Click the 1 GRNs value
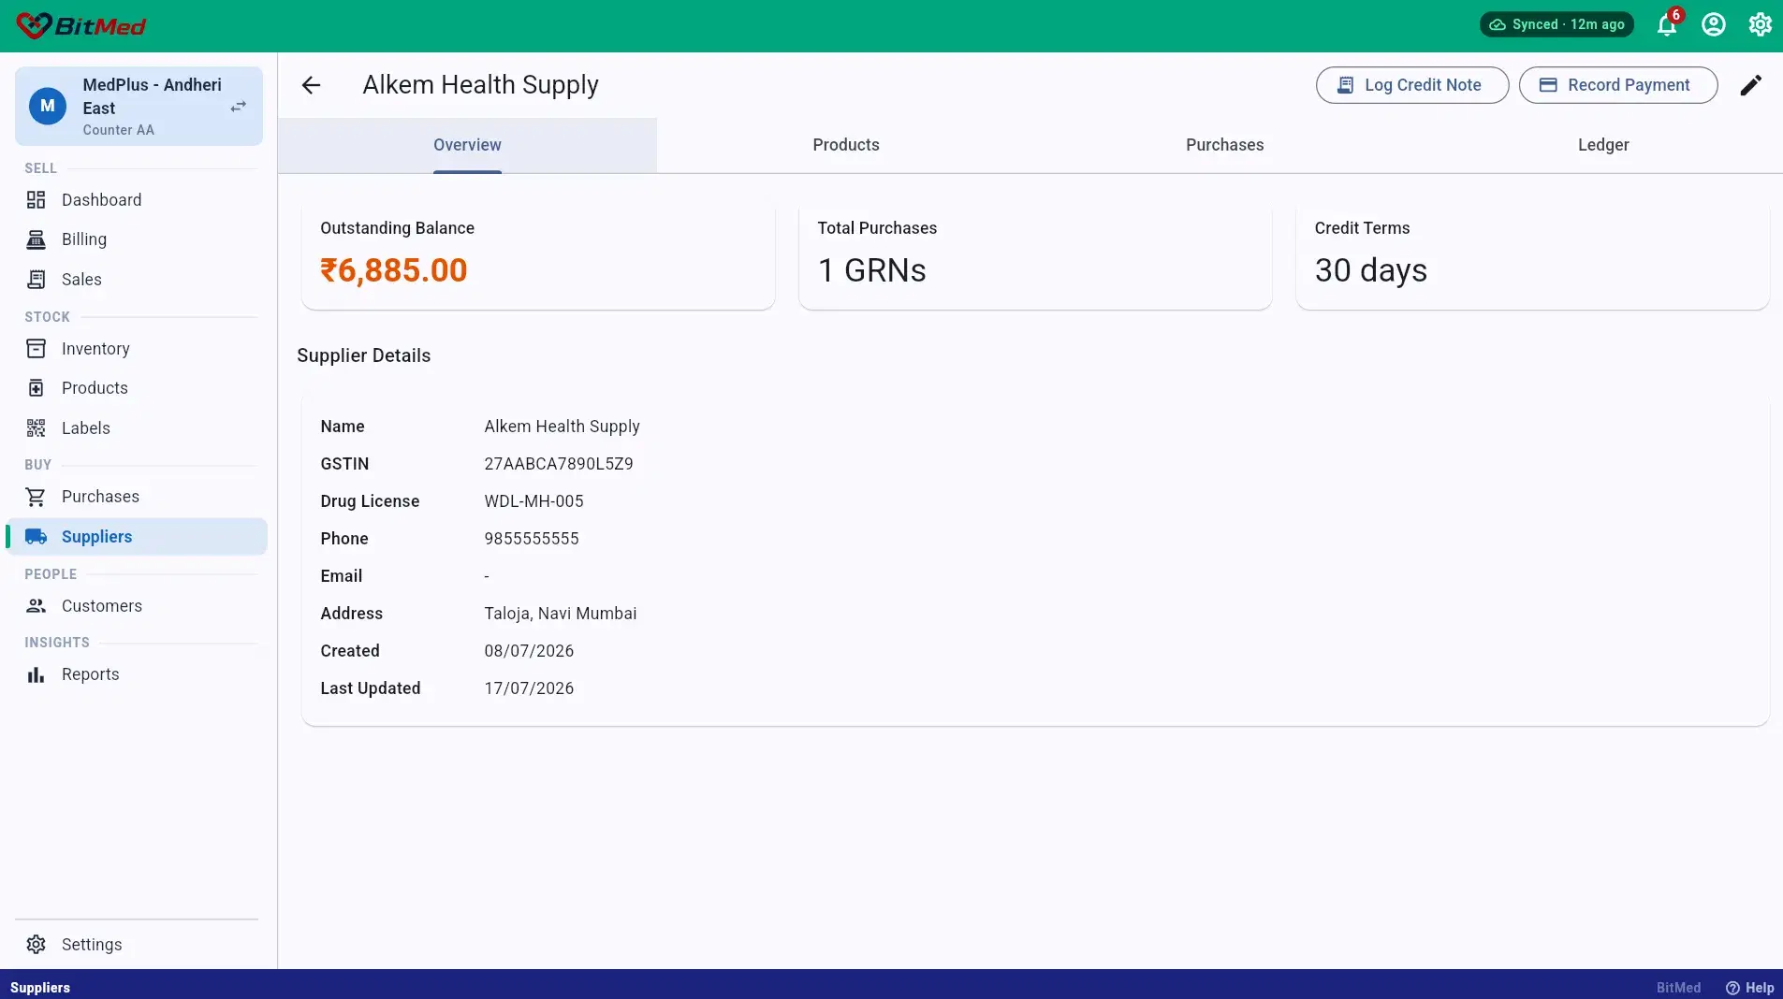 872,270
